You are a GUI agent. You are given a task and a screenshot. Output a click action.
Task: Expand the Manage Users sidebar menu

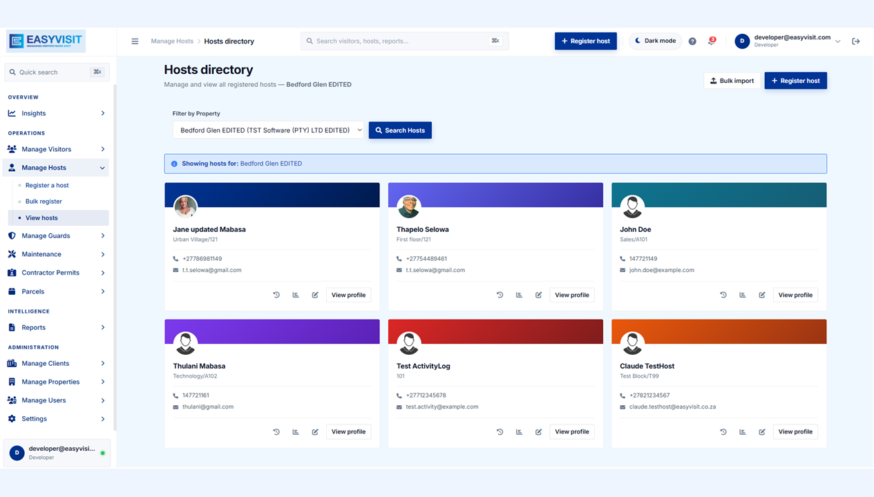click(x=56, y=400)
